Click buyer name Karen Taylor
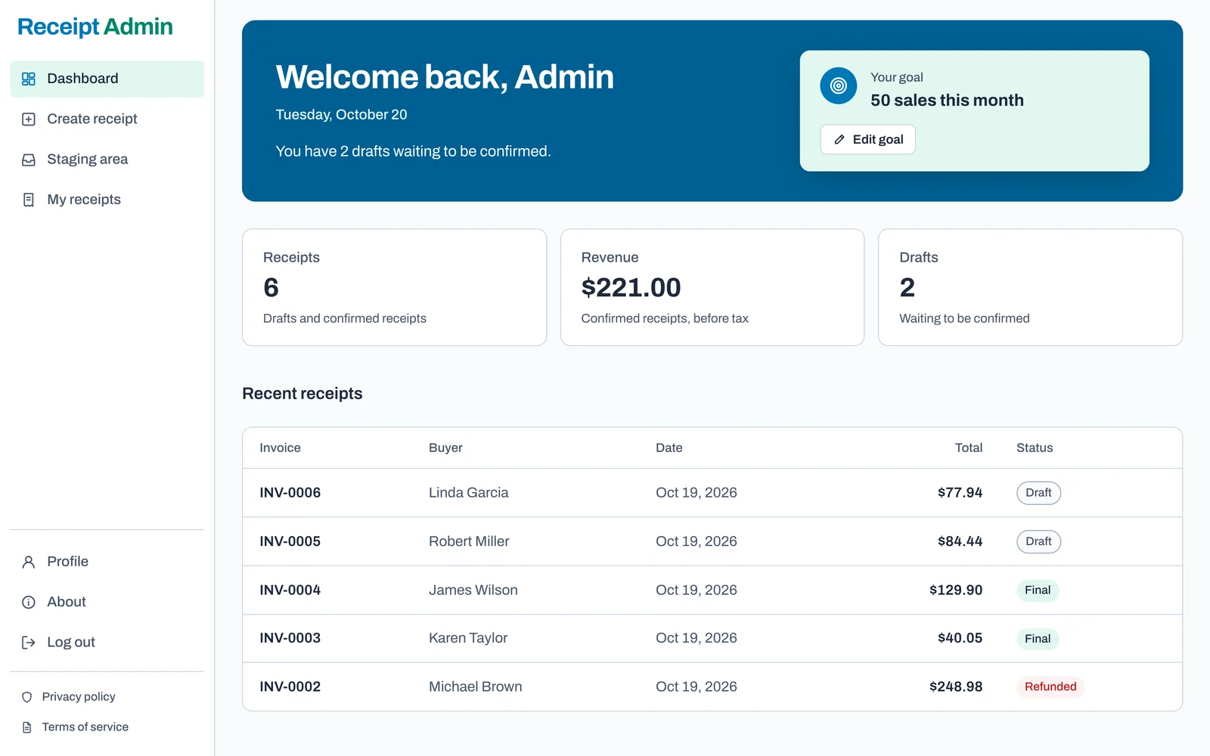Image resolution: width=1210 pixels, height=756 pixels. [468, 638]
